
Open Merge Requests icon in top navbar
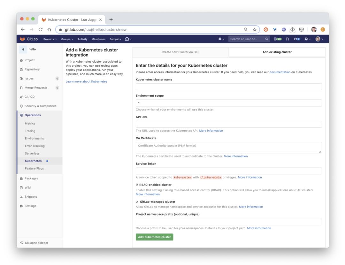287,39
